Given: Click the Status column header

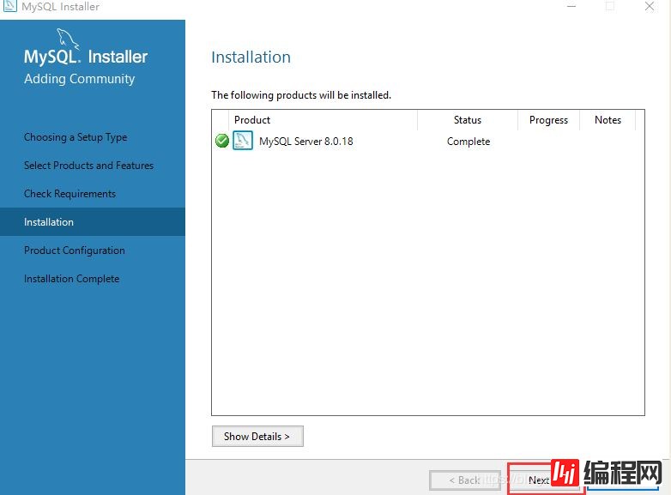Looking at the screenshot, I should pos(468,120).
